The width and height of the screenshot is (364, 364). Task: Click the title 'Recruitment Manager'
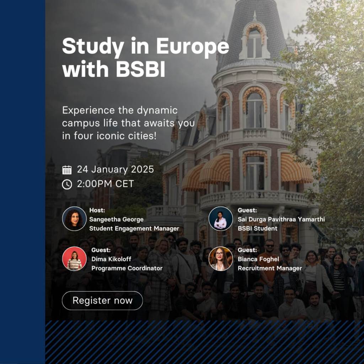click(270, 268)
